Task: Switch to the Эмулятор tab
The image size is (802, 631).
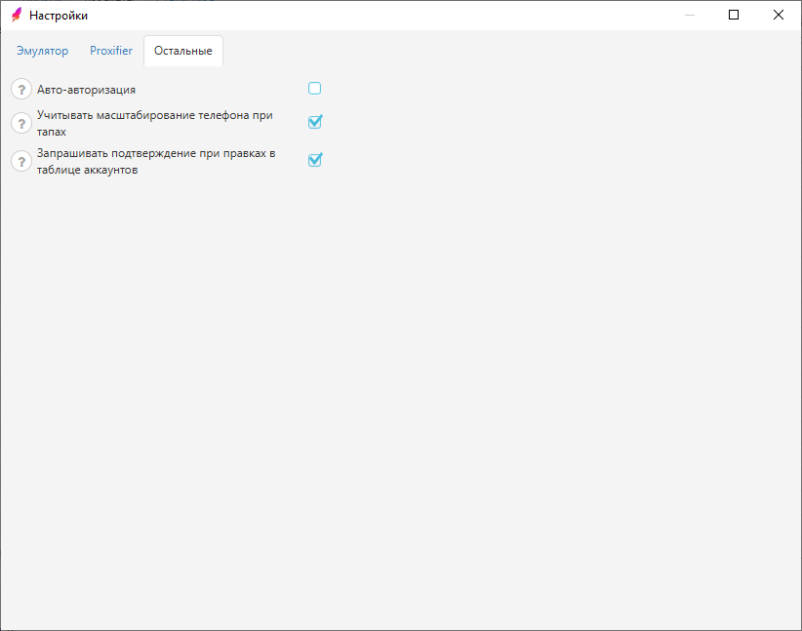Action: pyautogui.click(x=43, y=51)
